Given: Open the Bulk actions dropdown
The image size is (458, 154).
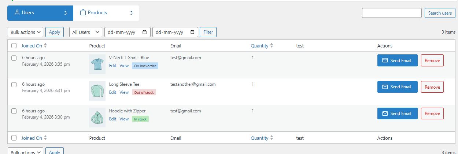Looking at the screenshot, I should [x=25, y=32].
